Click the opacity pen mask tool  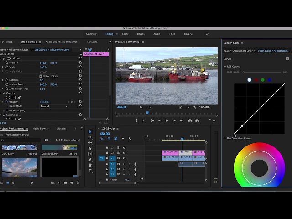[x=19, y=97]
